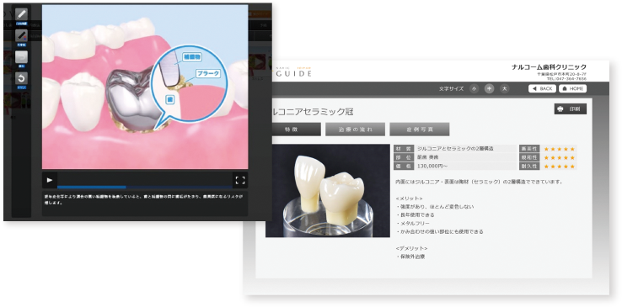
Task: Click the 材質 row label
Action: click(x=404, y=149)
